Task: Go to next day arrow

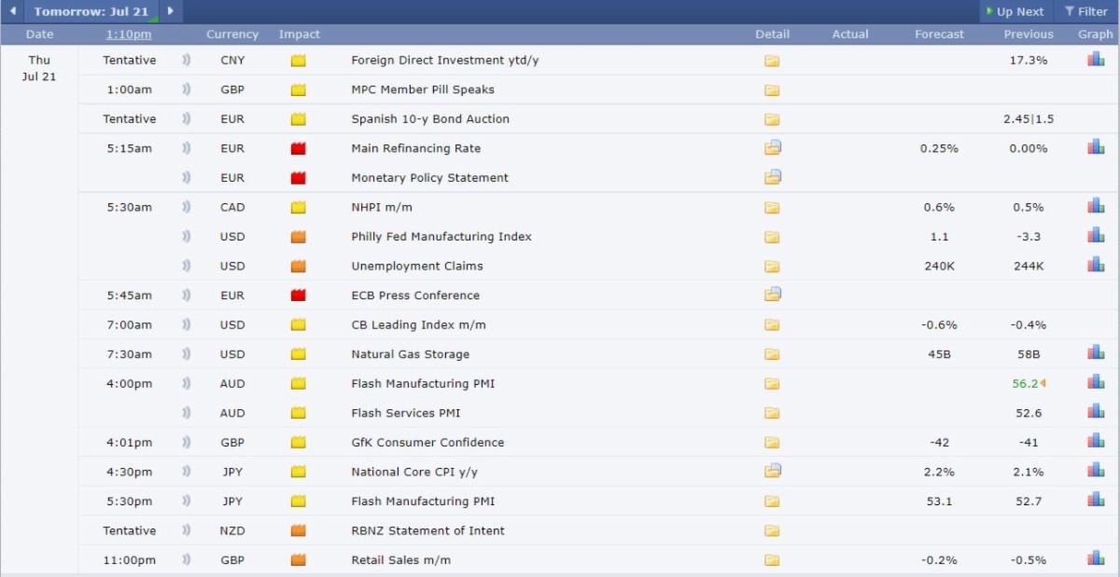Action: [170, 11]
